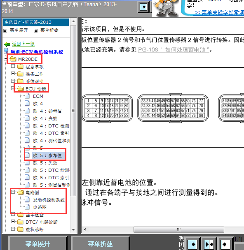The width and height of the screenshot is (244, 250).
Task: Click the 准备工作 folder icon
Action: 20,74
